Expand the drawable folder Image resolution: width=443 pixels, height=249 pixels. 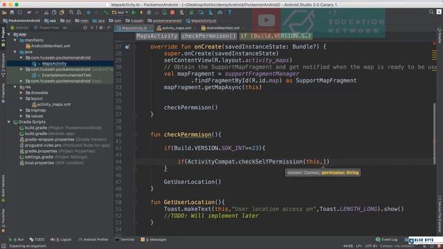coord(21,93)
